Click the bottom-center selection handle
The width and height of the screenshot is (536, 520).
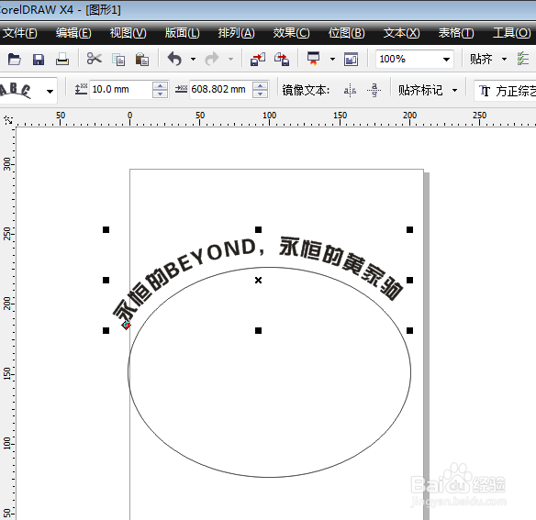(258, 330)
